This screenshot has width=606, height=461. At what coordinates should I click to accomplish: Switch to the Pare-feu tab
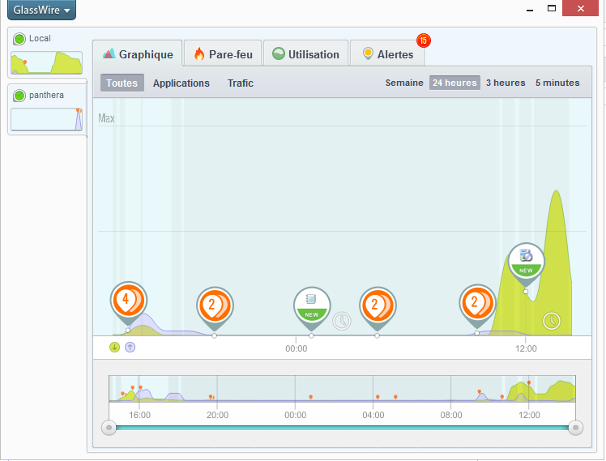223,54
